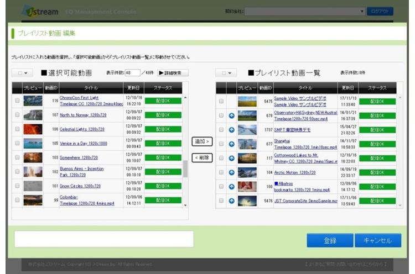Expand the advanced search (詳細検索) panel
Viewport: 415px width, 274px height.
[173, 73]
